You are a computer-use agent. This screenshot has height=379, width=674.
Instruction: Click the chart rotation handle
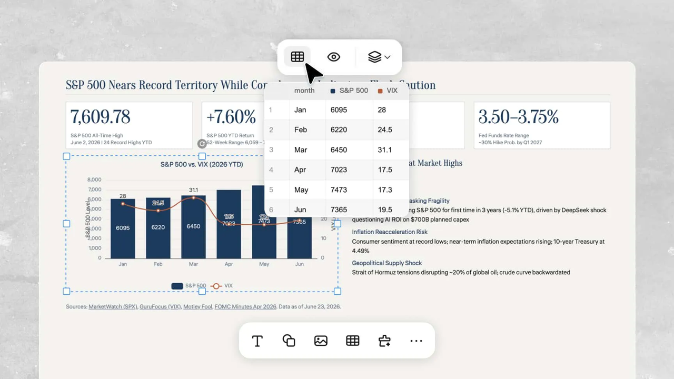[x=202, y=143]
